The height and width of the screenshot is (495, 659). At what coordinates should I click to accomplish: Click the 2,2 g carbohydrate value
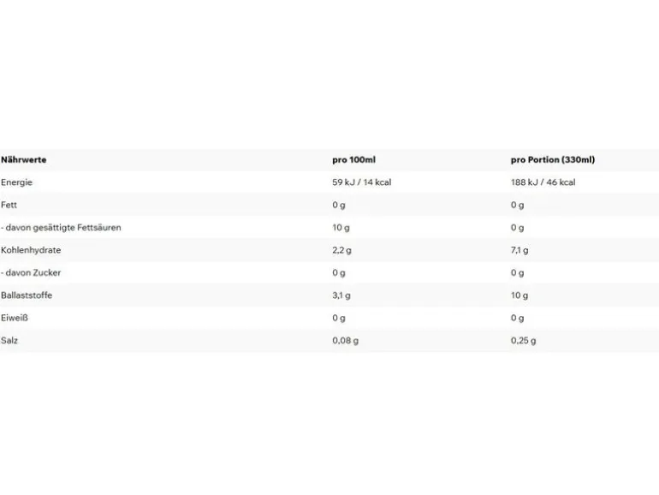341,250
